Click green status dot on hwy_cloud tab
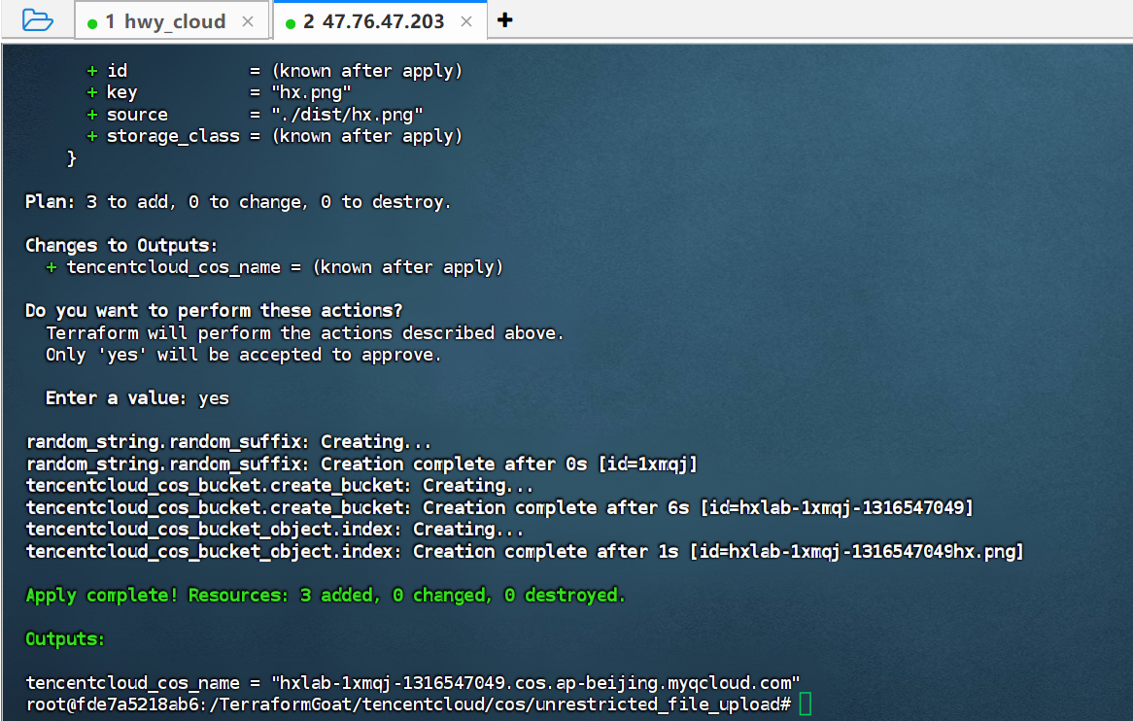Screen dimensions: 1133x721 tap(92, 22)
